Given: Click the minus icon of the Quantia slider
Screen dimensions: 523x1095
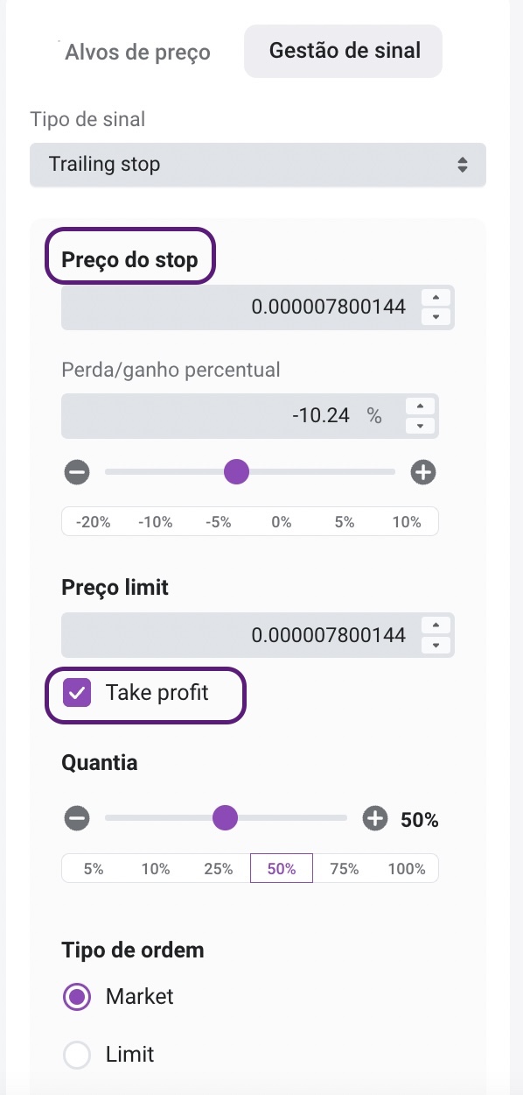Looking at the screenshot, I should (x=77, y=819).
